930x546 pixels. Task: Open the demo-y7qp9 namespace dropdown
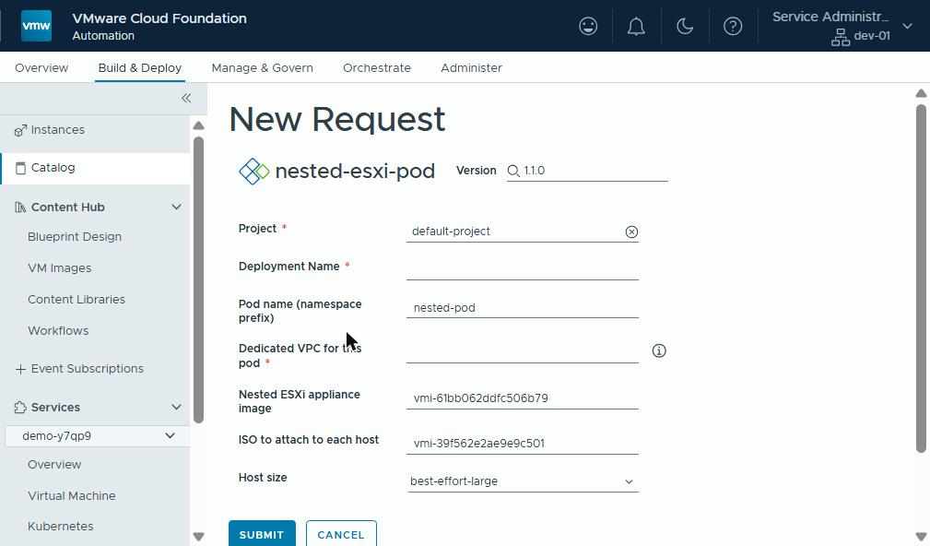pos(98,435)
